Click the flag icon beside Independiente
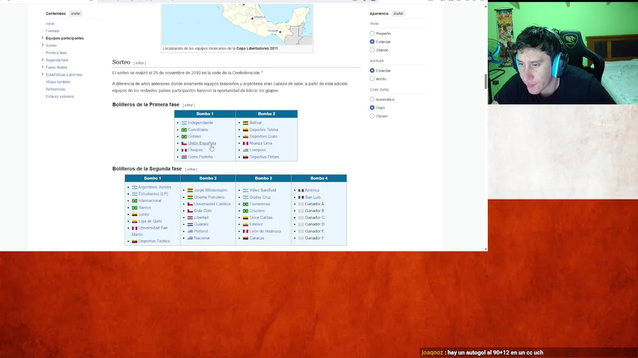The height and width of the screenshot is (358, 638). 184,123
